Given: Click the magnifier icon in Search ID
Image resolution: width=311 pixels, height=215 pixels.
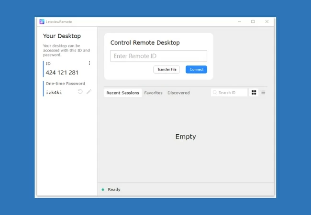Looking at the screenshot, I should (215, 92).
